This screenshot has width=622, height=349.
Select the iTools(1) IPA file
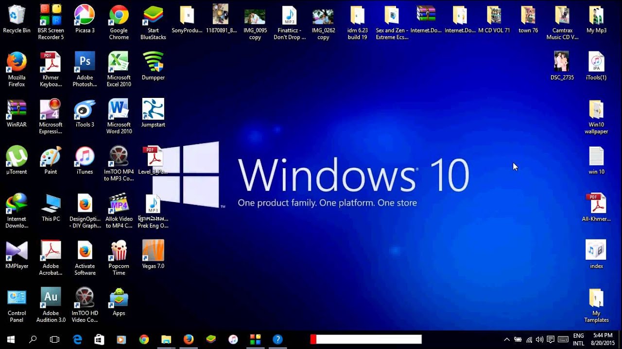(596, 67)
